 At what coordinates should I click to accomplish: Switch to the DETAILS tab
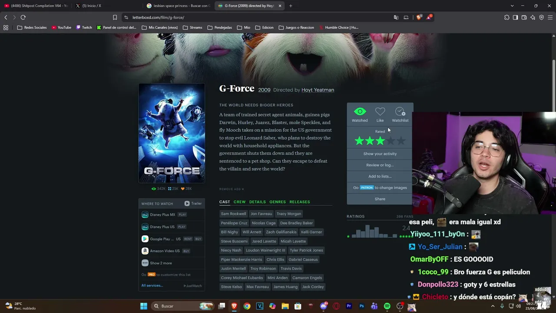pyautogui.click(x=257, y=202)
